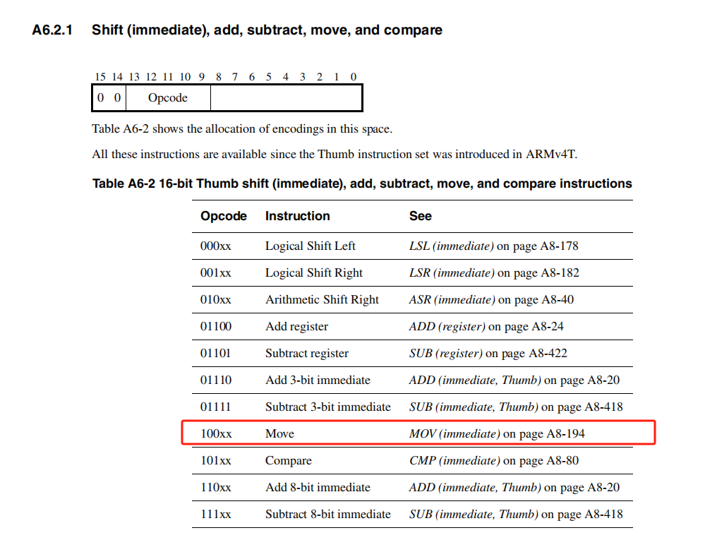The width and height of the screenshot is (705, 552).
Task: Click the heading 'Shift (immediate), add, subtract, move, and compare'
Action: [267, 30]
